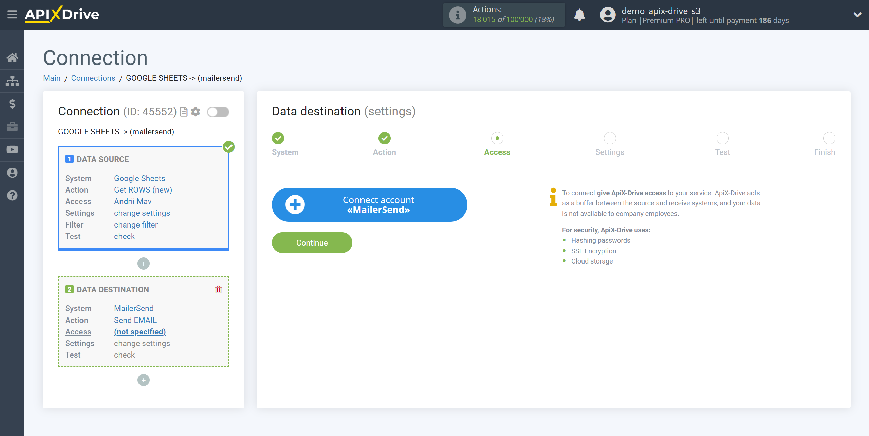
Task: Click the hamburger menu icon top-left
Action: pos(12,15)
